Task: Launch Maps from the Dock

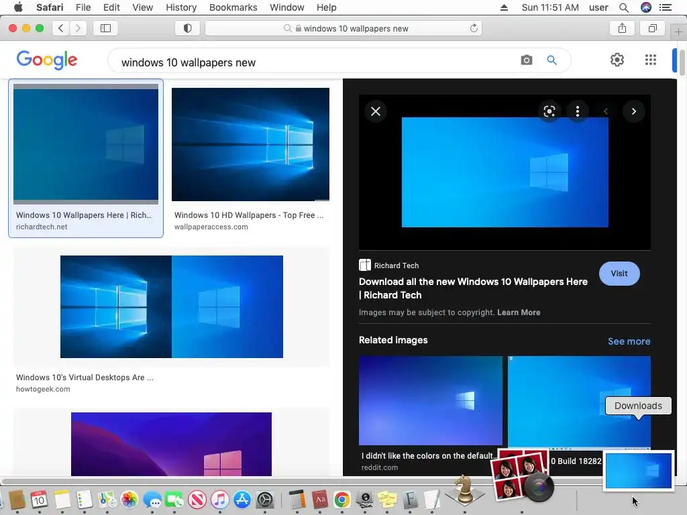Action: coord(107,499)
